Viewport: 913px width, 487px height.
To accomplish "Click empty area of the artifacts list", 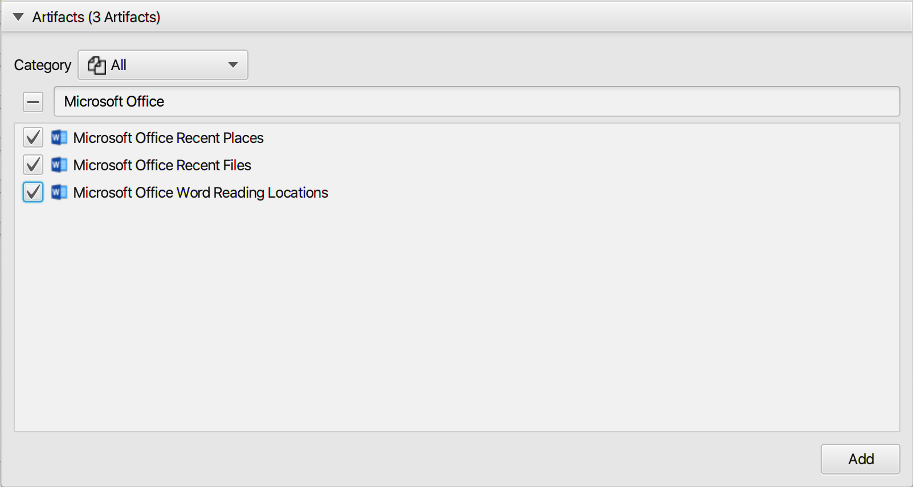I will pos(456,319).
